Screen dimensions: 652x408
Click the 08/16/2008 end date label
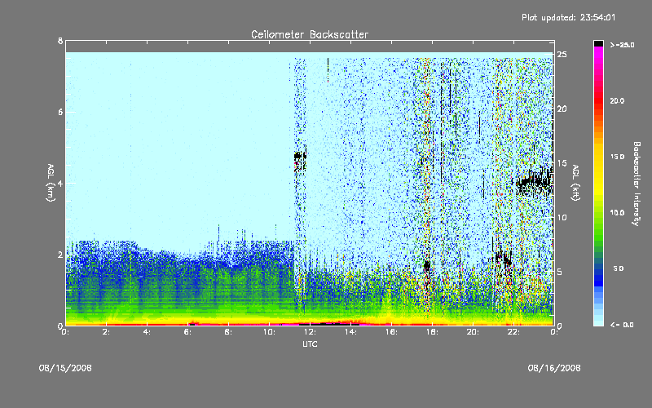pyautogui.click(x=554, y=368)
